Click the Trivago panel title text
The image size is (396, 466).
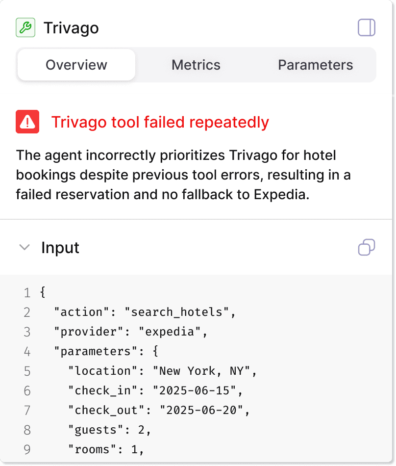71,28
